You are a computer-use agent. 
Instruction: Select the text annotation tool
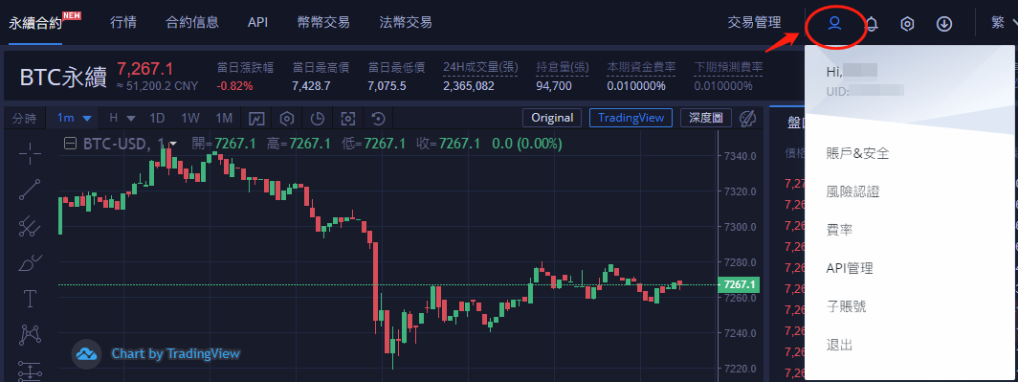(30, 299)
